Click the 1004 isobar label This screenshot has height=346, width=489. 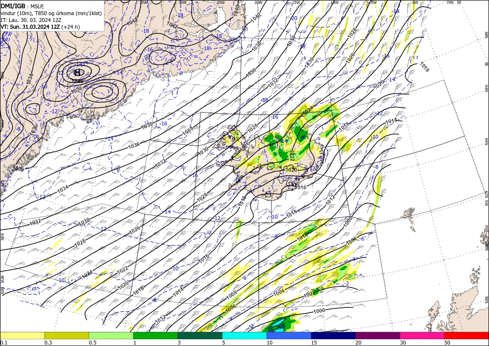(x=279, y=292)
